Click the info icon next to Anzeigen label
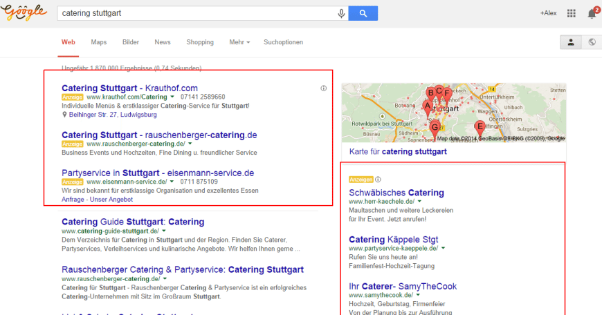Viewport: 602px width, 315px height. [x=378, y=180]
